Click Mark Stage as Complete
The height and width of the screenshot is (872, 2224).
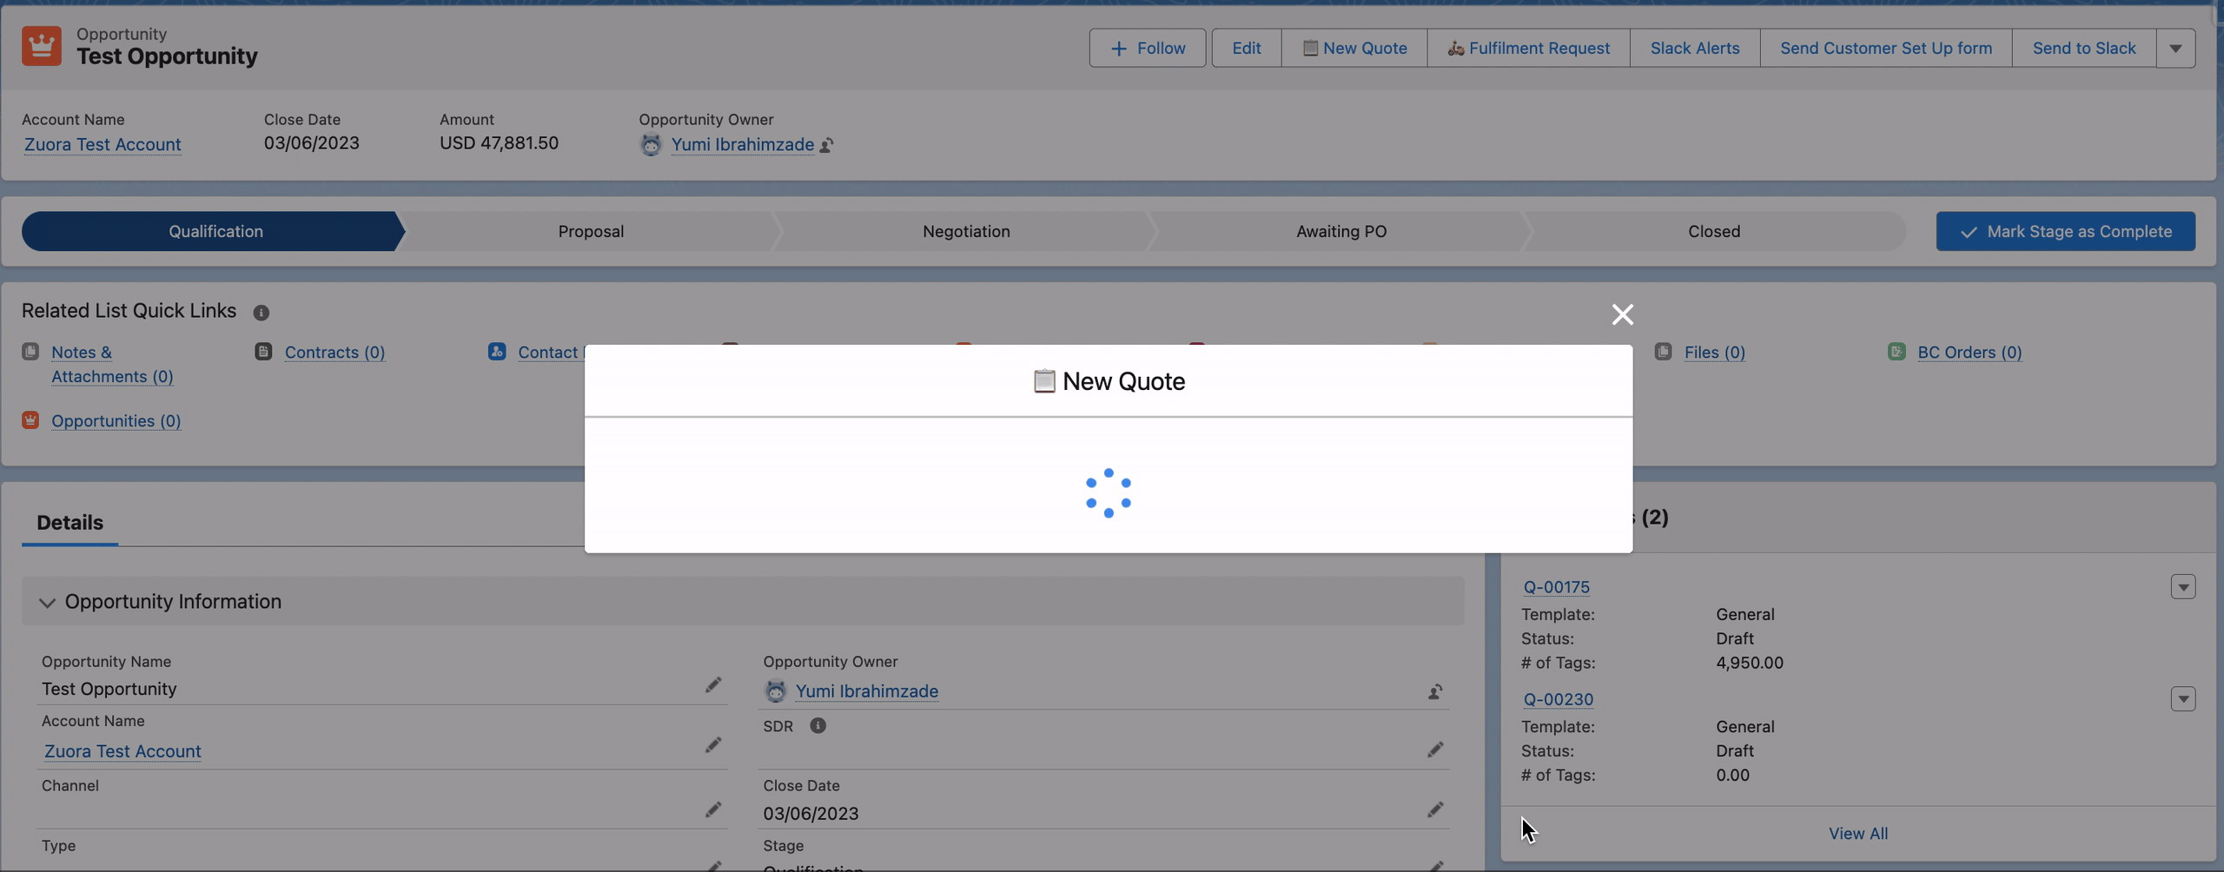(x=2065, y=231)
